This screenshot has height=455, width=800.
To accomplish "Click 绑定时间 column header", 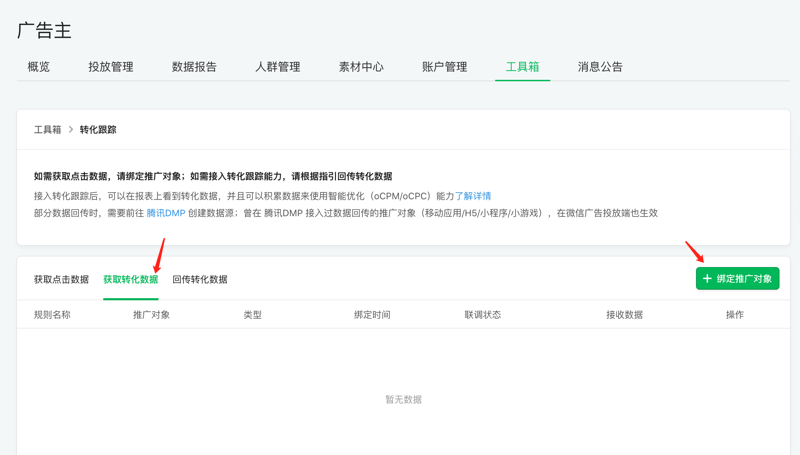I will pos(372,315).
